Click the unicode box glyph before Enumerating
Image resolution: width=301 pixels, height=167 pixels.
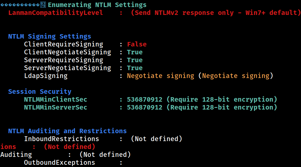tap(43, 5)
